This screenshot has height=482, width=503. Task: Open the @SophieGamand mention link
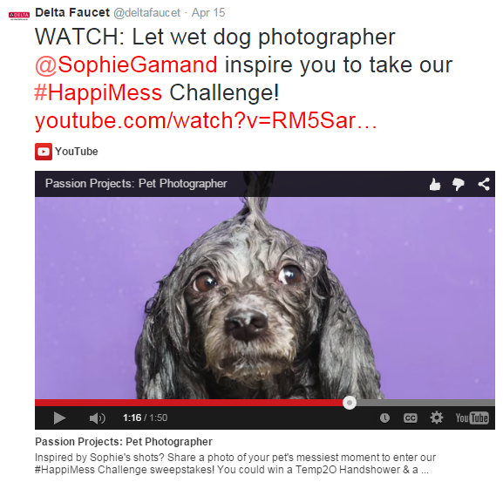[x=126, y=64]
